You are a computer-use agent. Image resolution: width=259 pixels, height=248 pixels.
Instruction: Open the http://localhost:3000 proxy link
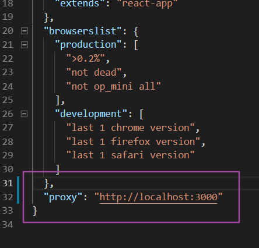tap(158, 197)
